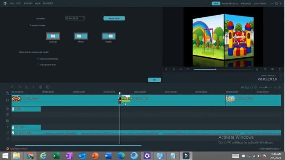
Task: Select the third video clip thumbnail
Action: 230,98
